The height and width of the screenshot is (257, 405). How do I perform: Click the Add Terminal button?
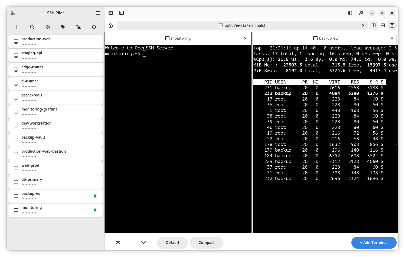tap(374, 243)
